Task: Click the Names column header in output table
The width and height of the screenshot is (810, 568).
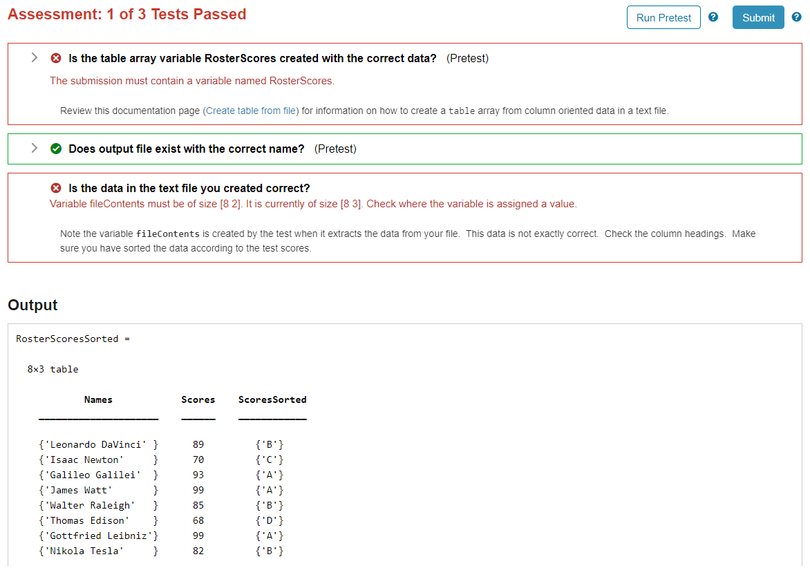Action: [98, 399]
